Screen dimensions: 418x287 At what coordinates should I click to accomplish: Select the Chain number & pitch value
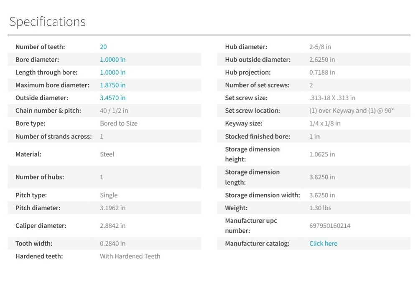[114, 111]
